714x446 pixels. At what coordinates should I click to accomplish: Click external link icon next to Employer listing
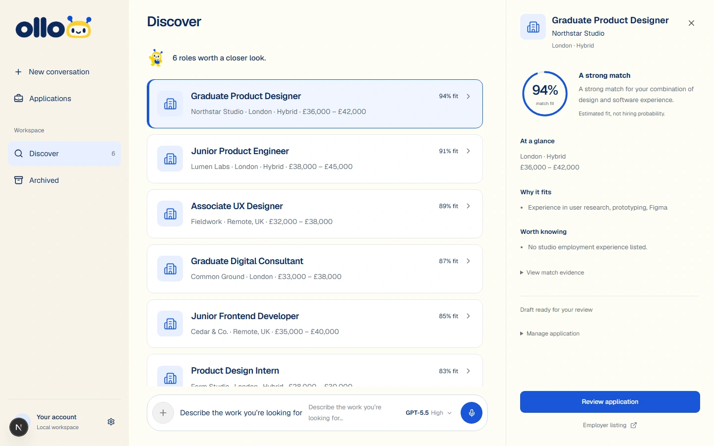pyautogui.click(x=634, y=425)
